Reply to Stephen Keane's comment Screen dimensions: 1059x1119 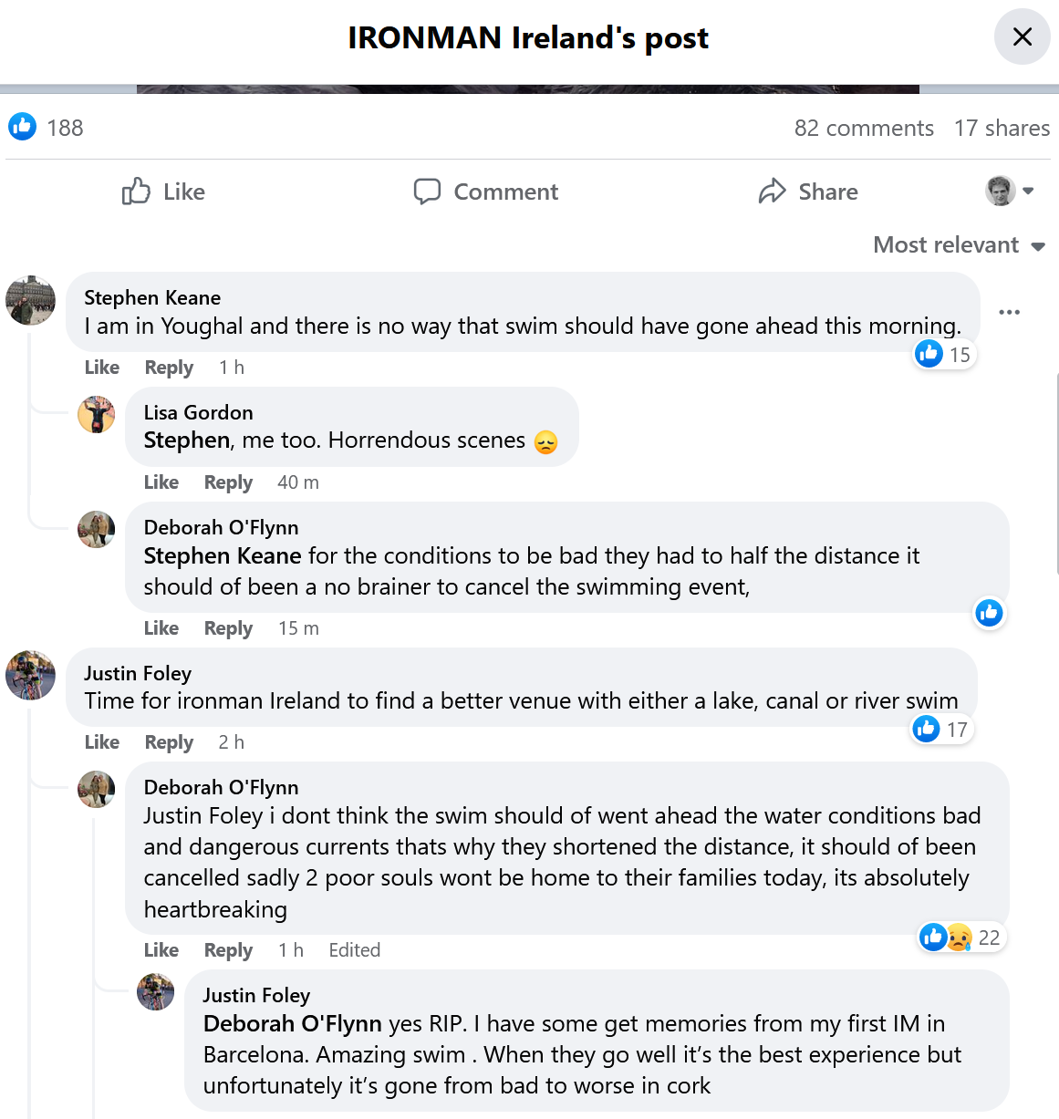click(x=169, y=368)
